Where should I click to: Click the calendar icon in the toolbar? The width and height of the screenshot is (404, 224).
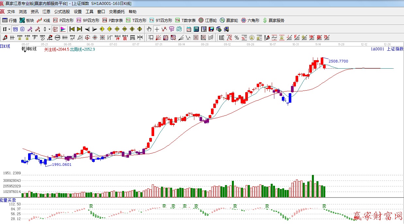pyautogui.click(x=189, y=29)
